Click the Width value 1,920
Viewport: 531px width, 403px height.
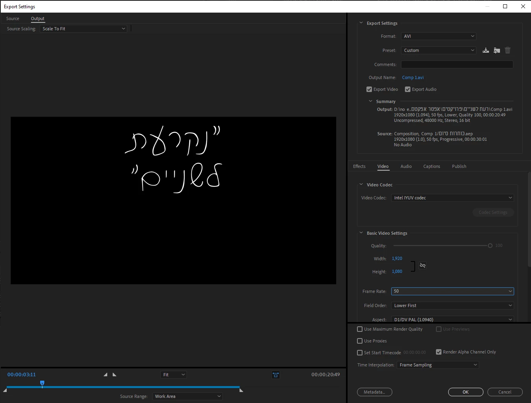pyautogui.click(x=397, y=258)
